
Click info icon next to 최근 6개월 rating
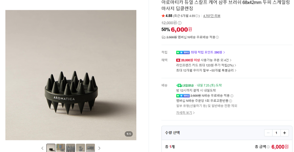tap(197, 16)
